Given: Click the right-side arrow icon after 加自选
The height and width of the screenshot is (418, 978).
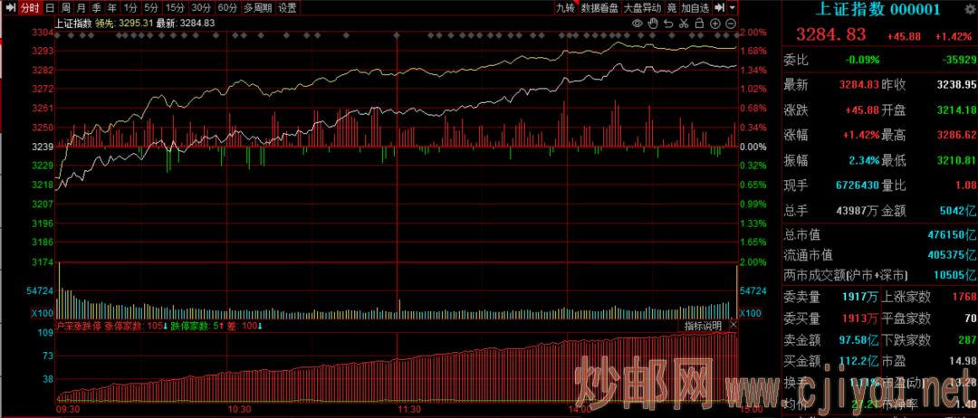Looking at the screenshot, I should [719, 7].
